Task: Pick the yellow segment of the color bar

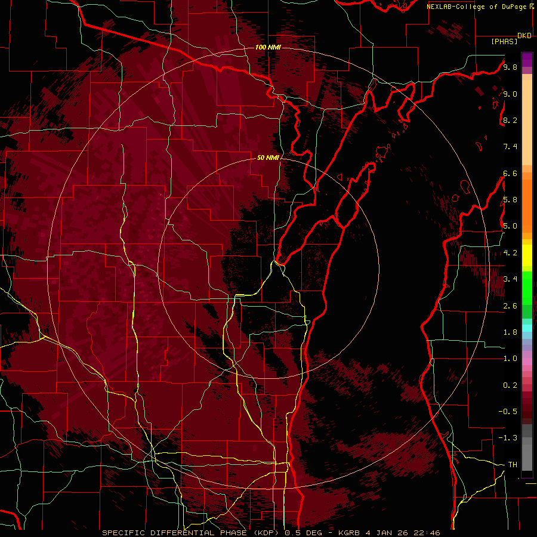Action: (x=527, y=255)
